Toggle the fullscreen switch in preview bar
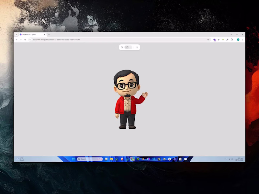 click(x=128, y=47)
